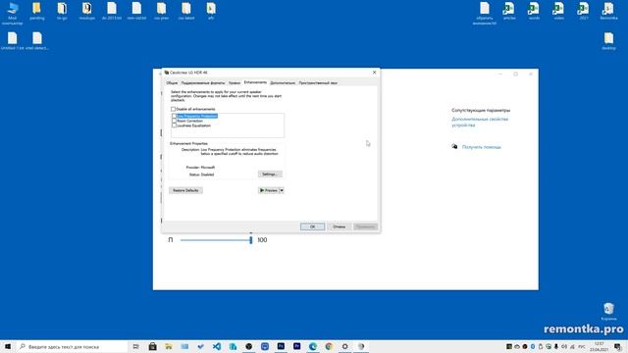
Task: Click the Preview play button
Action: point(268,190)
